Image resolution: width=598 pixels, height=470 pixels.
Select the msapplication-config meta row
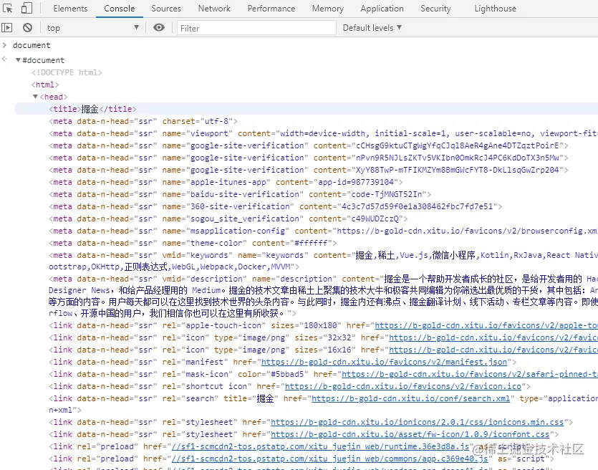323,231
